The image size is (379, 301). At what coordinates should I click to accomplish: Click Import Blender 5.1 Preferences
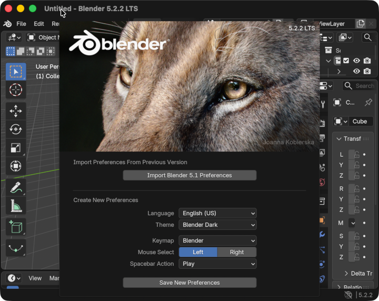(189, 175)
